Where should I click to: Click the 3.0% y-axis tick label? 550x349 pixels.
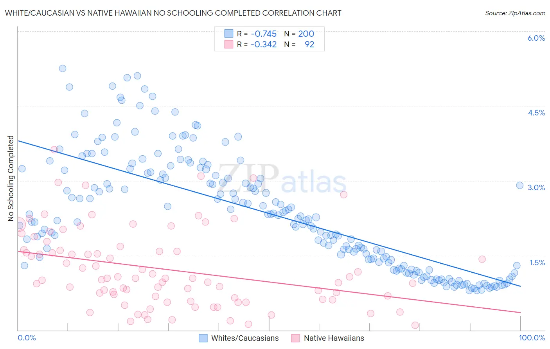536,187
